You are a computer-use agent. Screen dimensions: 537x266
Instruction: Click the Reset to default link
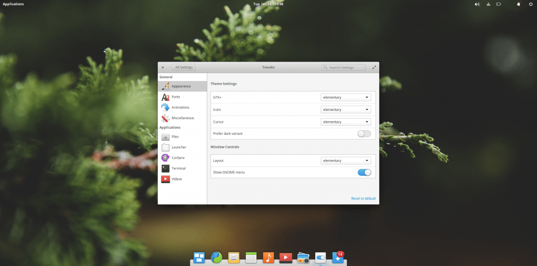pos(363,199)
